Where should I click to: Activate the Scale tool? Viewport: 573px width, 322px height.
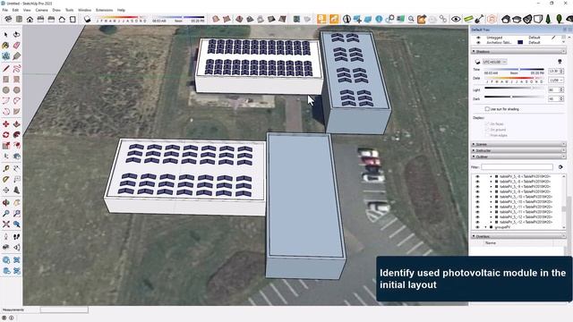pos(6,146)
